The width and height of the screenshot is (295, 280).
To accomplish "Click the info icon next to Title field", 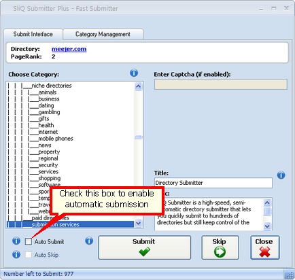I will click(281, 175).
